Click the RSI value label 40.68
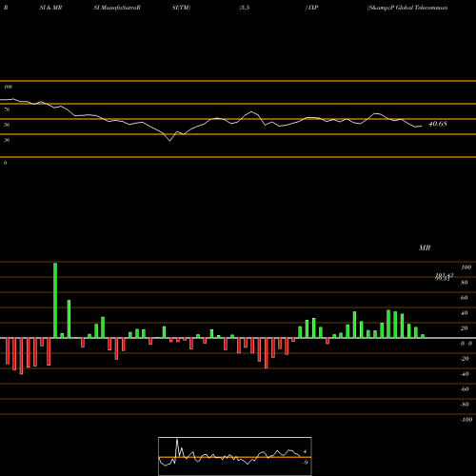 coord(438,124)
